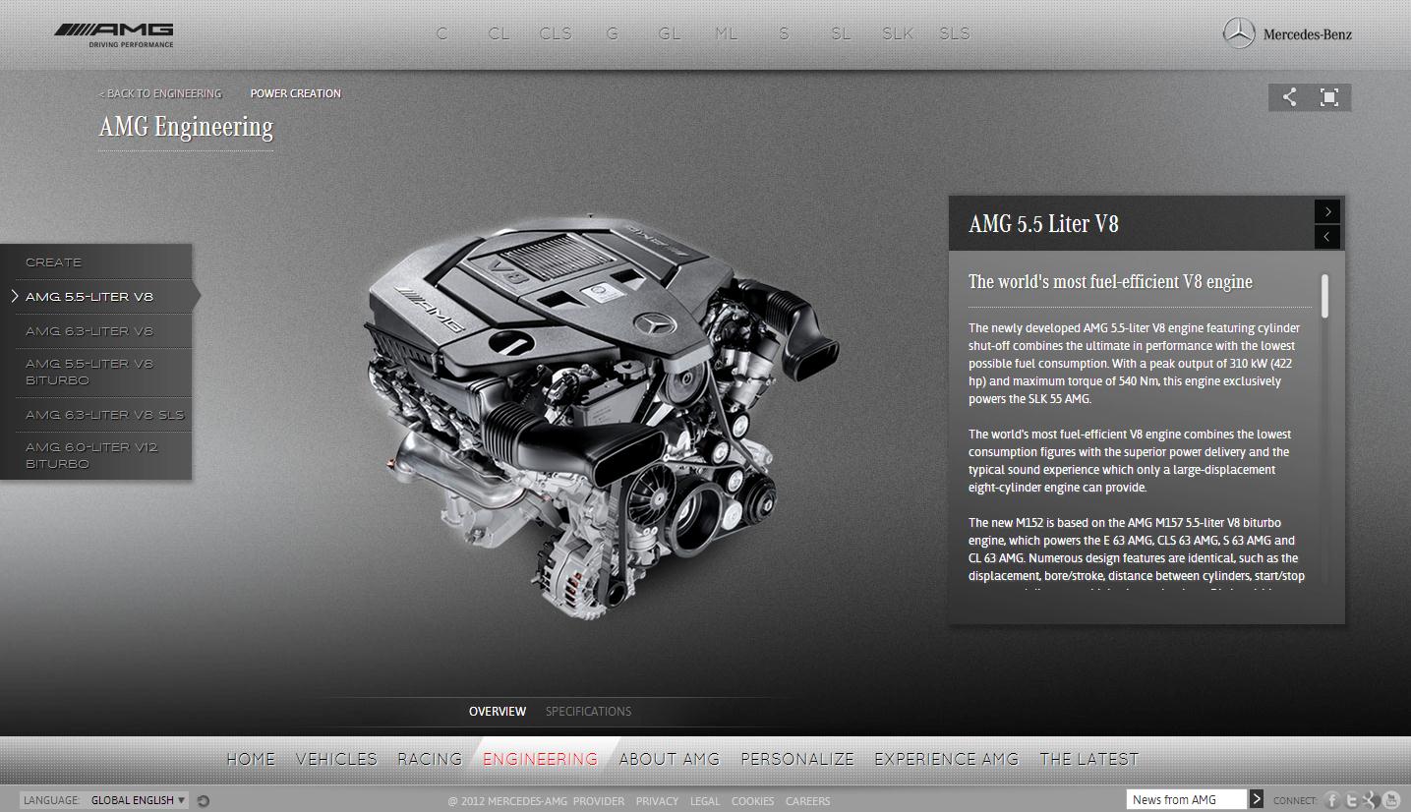Screen dimensions: 1411x812
Task: Open the Provider footer link
Action: [599, 801]
